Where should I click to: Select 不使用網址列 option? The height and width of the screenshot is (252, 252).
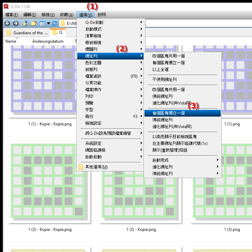point(182,80)
